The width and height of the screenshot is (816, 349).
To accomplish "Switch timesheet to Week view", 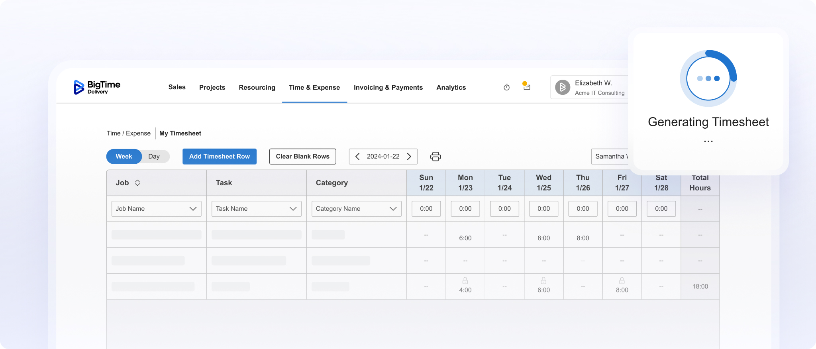I will click(x=124, y=157).
